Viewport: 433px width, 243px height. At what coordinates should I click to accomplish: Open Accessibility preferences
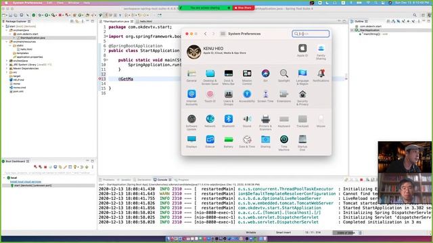(247, 96)
